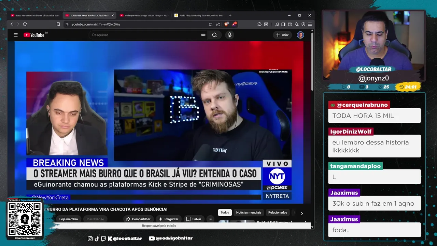Screen dimensions: 437x246
Task: Bookmark this page using the bookmark icon
Action: pos(58,24)
